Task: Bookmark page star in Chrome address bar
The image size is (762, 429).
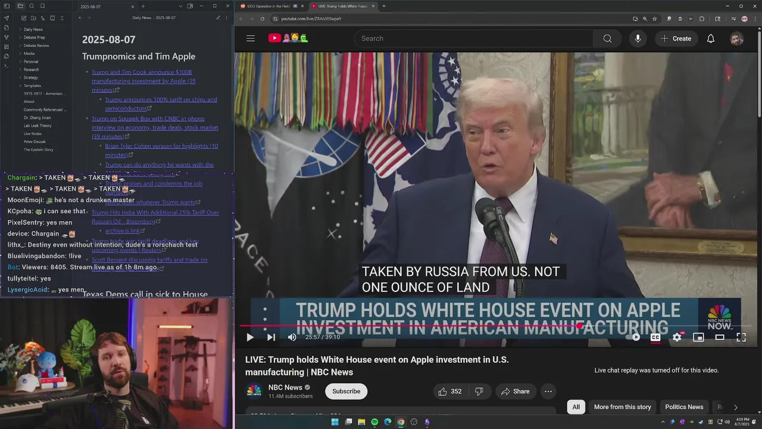Action: 654,18
